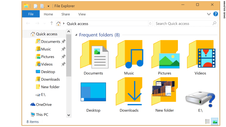Select Quick access in the navigation pane
226x127 pixels.
coord(44,34)
